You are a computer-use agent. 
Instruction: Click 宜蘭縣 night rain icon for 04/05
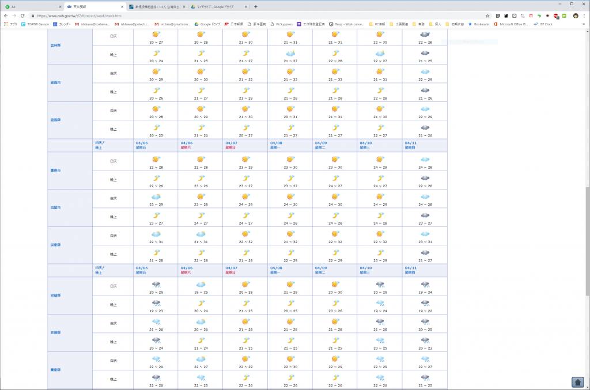click(156, 303)
